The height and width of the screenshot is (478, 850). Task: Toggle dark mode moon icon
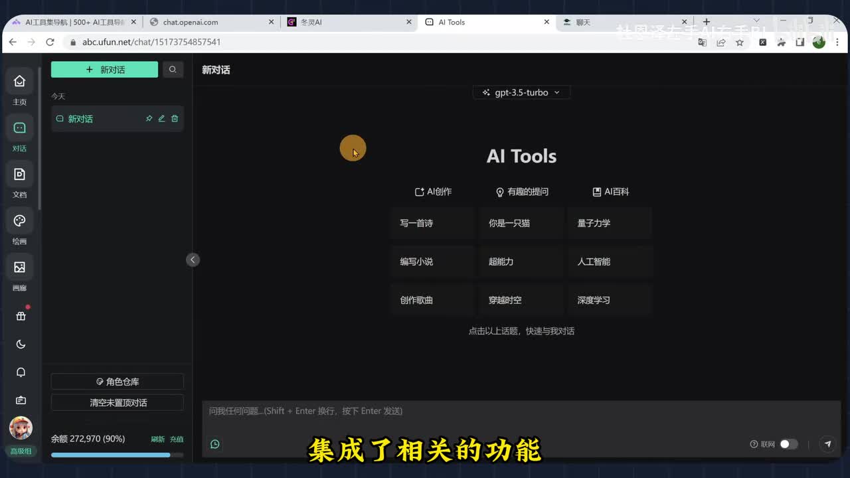(21, 345)
